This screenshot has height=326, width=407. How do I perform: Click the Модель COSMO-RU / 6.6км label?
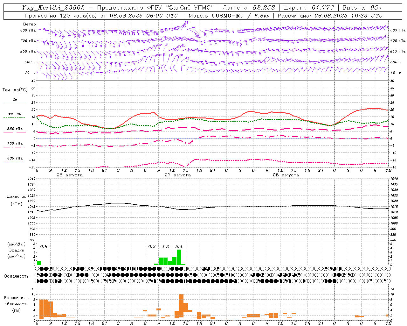pyautogui.click(x=229, y=16)
